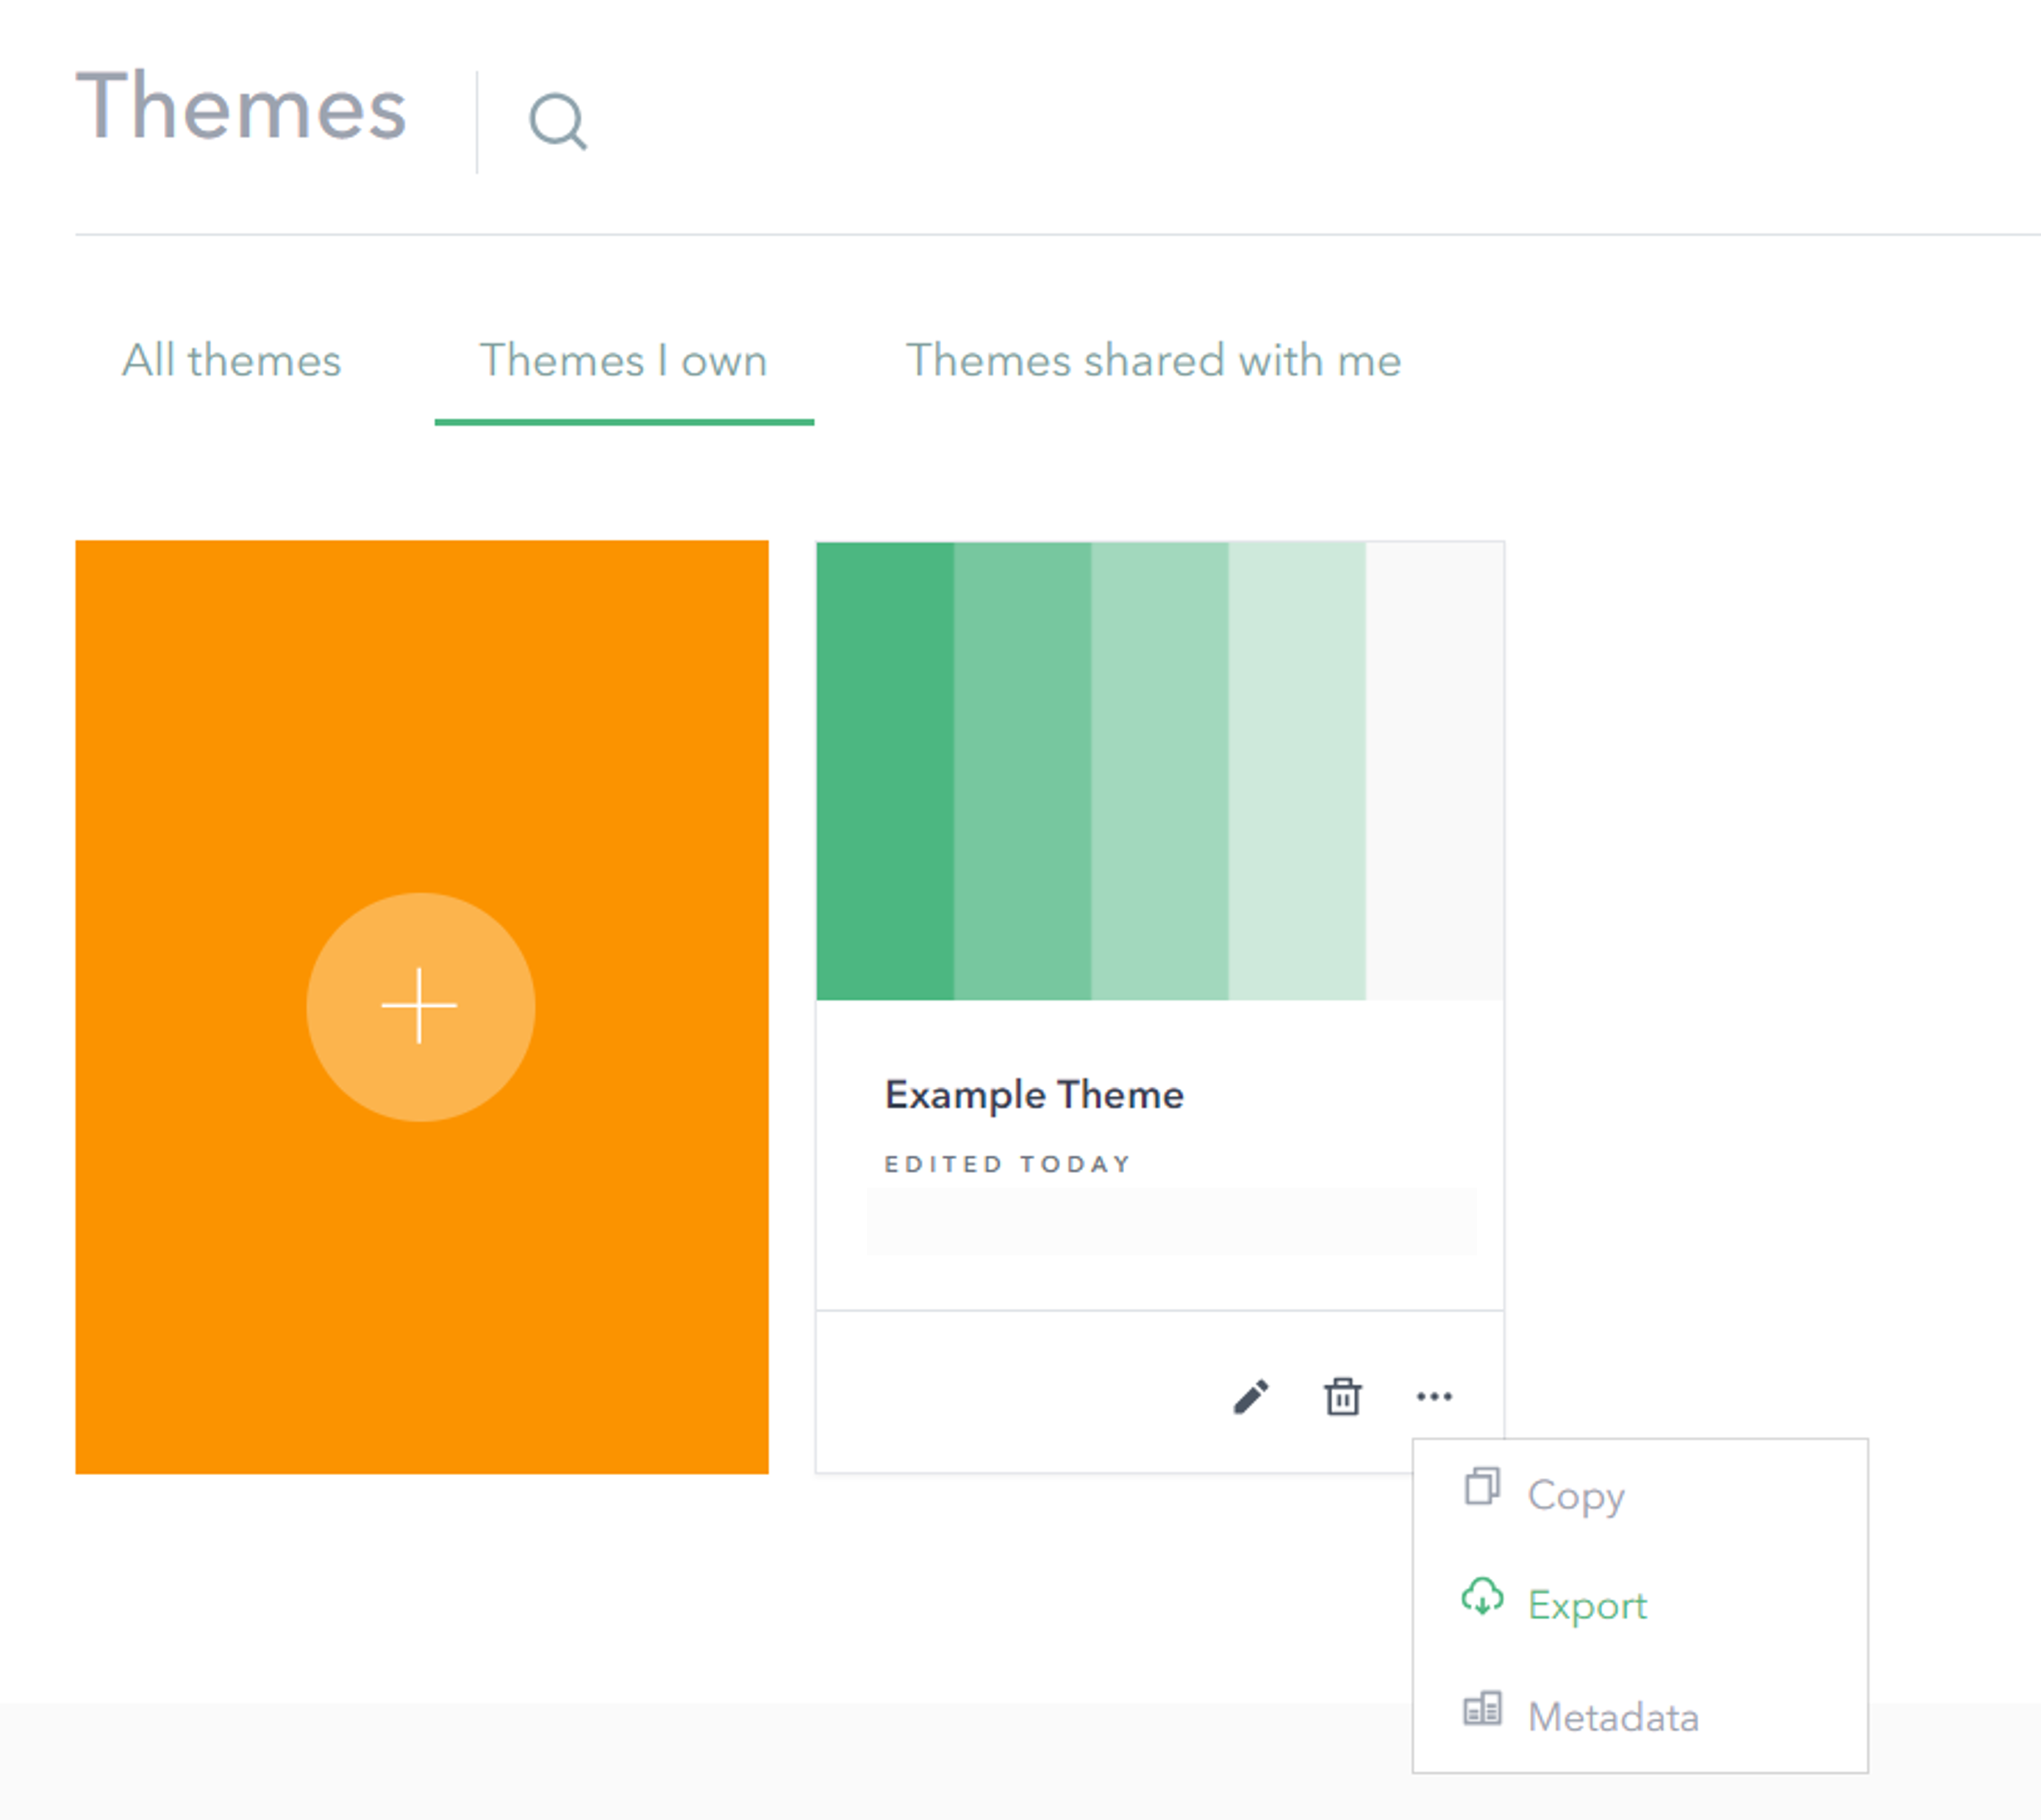Choose Copy from the context menu
The height and width of the screenshot is (1820, 2041).
pos(1576,1496)
